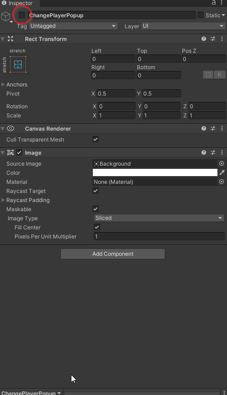This screenshot has width=227, height=395.
Task: Open the anchor presets stretch widget
Action: 18,65
